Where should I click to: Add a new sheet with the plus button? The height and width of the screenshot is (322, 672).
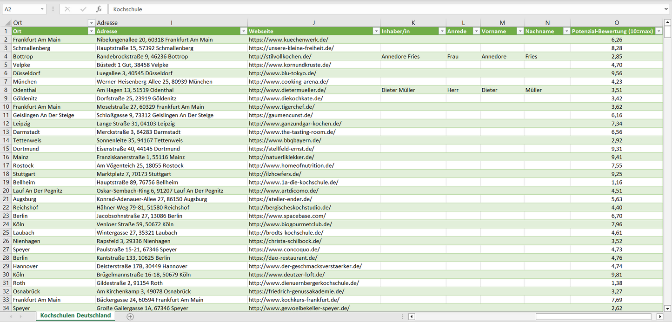(130, 316)
